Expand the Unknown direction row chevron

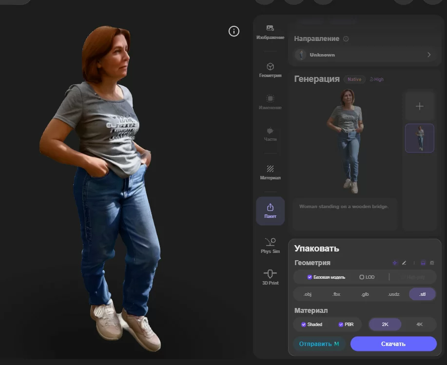coord(429,55)
